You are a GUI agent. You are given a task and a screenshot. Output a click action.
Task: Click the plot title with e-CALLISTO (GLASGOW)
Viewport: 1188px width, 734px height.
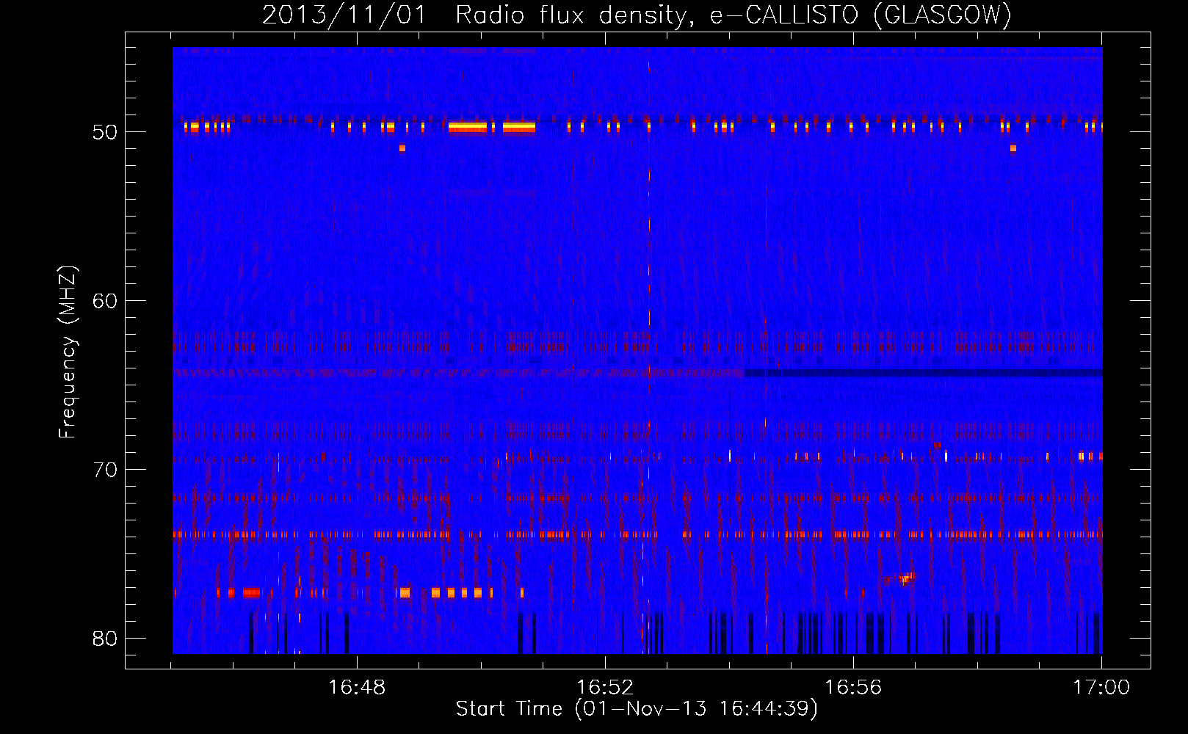(637, 15)
